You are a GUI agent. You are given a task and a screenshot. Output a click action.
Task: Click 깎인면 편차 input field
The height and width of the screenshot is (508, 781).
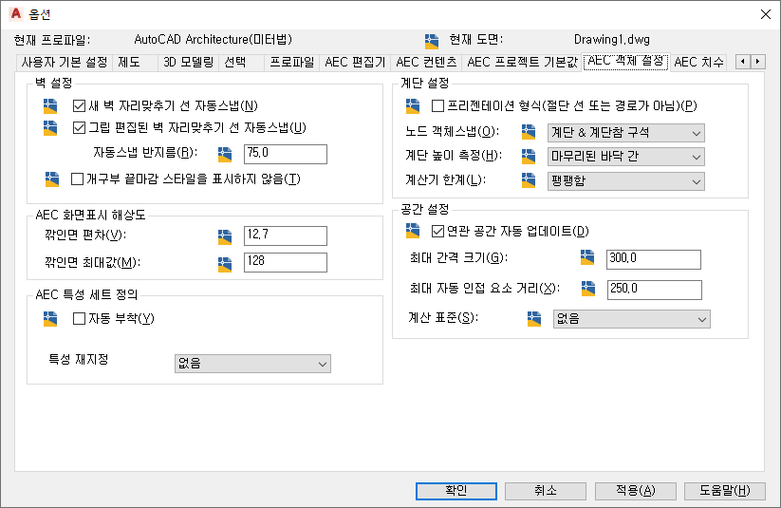[286, 235]
